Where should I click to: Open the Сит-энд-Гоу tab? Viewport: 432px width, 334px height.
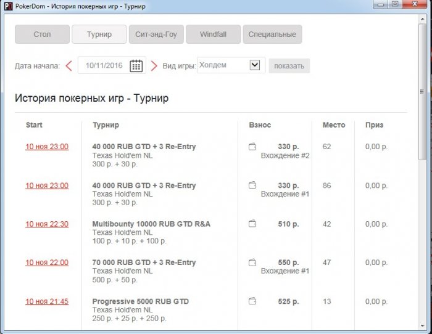point(156,35)
